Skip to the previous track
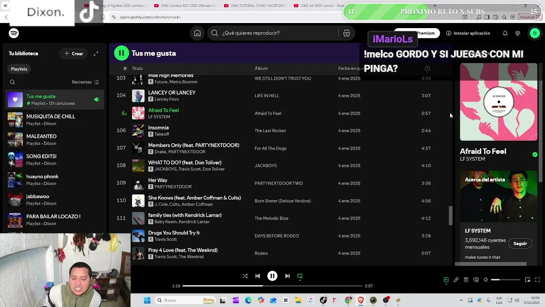 coord(258,276)
